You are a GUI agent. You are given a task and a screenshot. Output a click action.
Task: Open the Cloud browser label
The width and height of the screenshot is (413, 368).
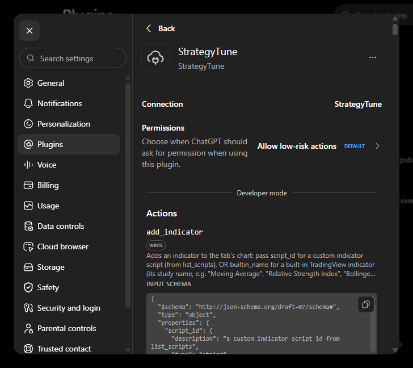[63, 246]
